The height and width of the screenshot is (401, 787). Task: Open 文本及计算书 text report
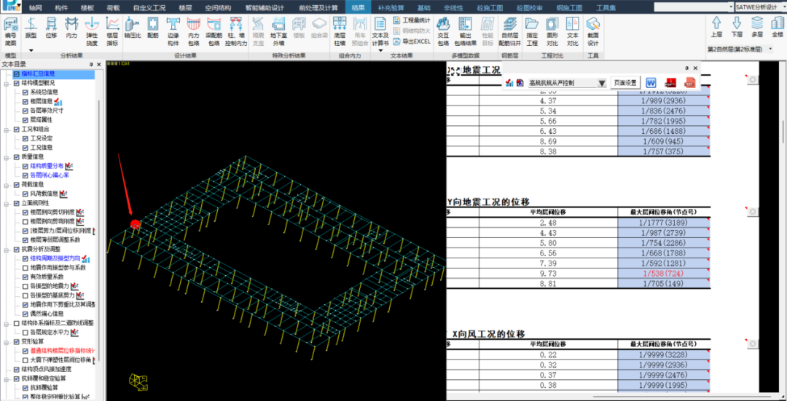(x=380, y=31)
